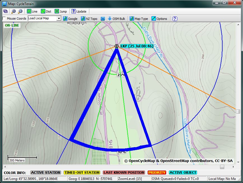
Task: Click the OSM Queued status field
Action: click(179, 179)
